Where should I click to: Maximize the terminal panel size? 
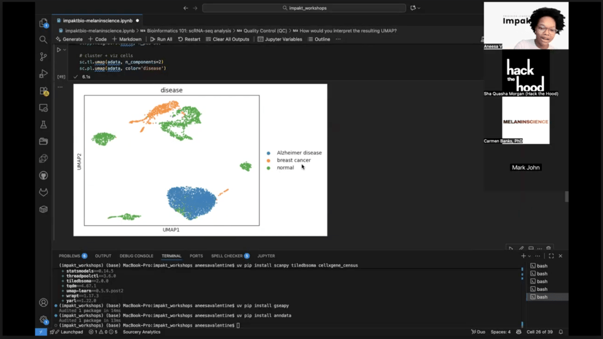point(551,256)
